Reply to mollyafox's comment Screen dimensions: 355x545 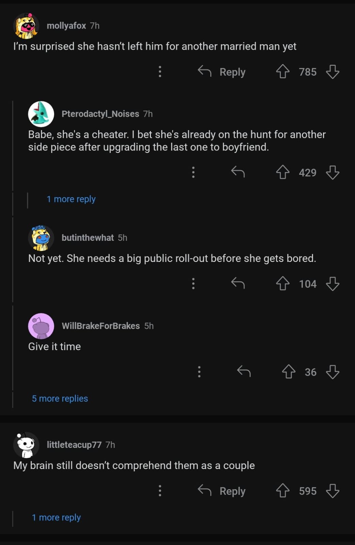click(222, 72)
